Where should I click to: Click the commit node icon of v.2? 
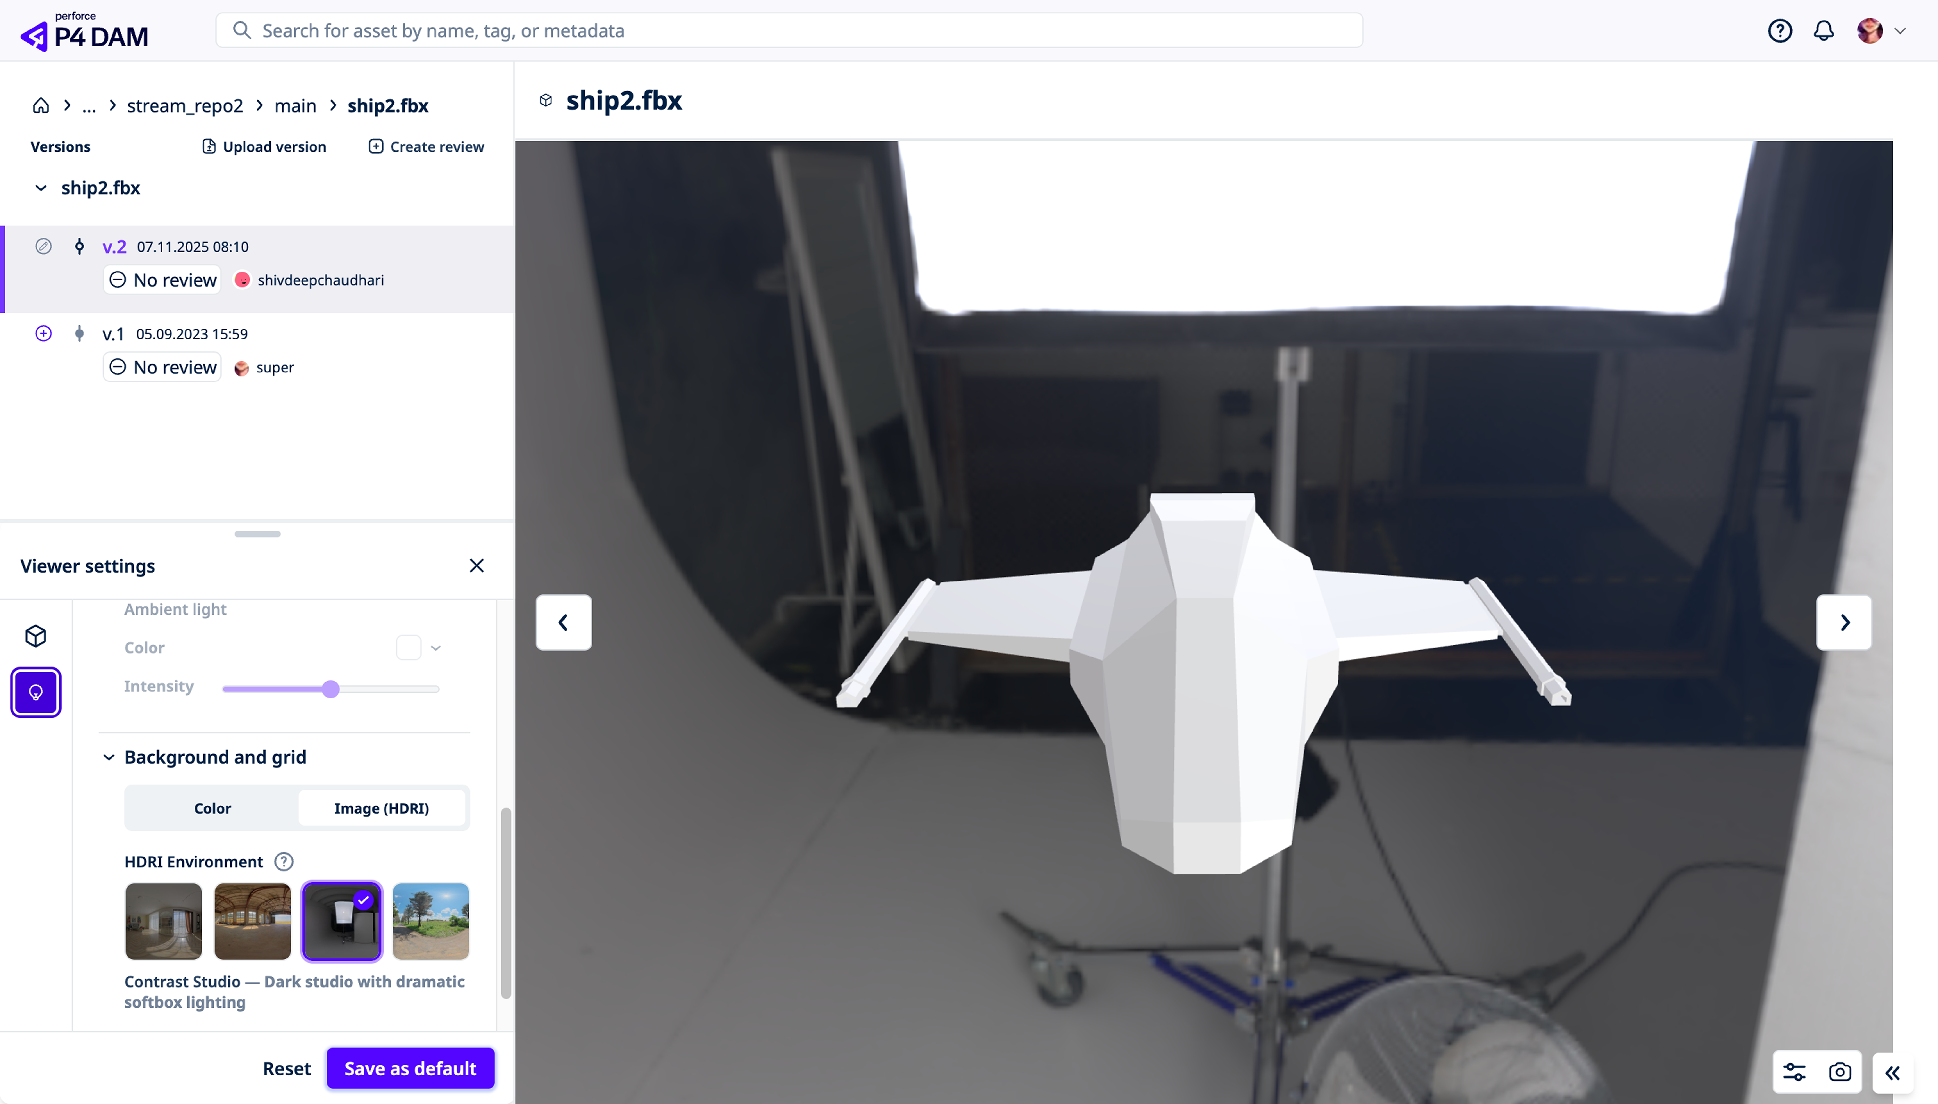tap(79, 247)
